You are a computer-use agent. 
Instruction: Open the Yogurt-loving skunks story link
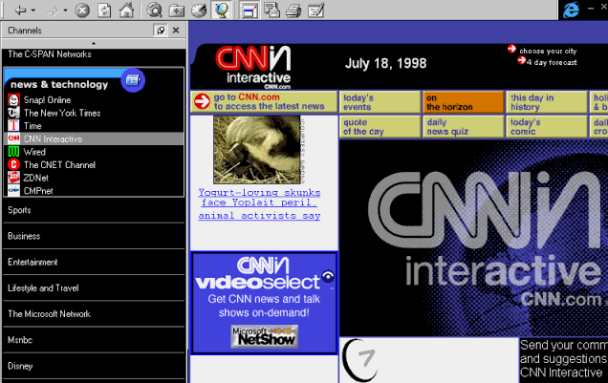pyautogui.click(x=259, y=204)
